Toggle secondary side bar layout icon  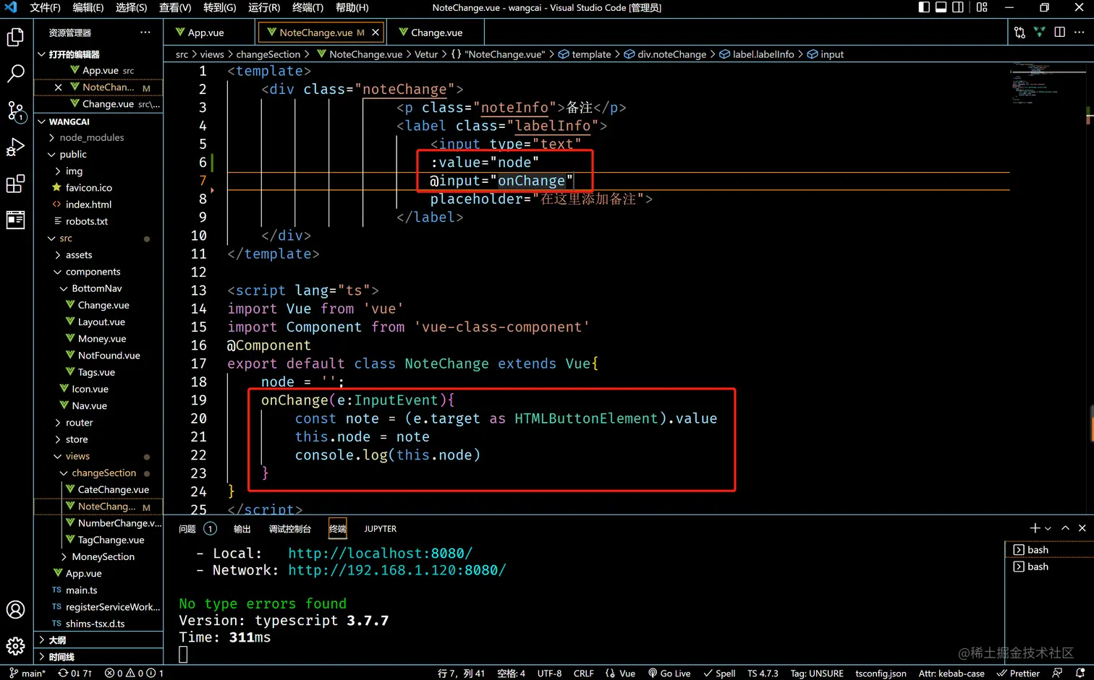pyautogui.click(x=958, y=7)
